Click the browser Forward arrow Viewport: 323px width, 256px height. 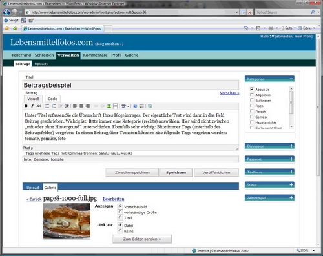15,12
